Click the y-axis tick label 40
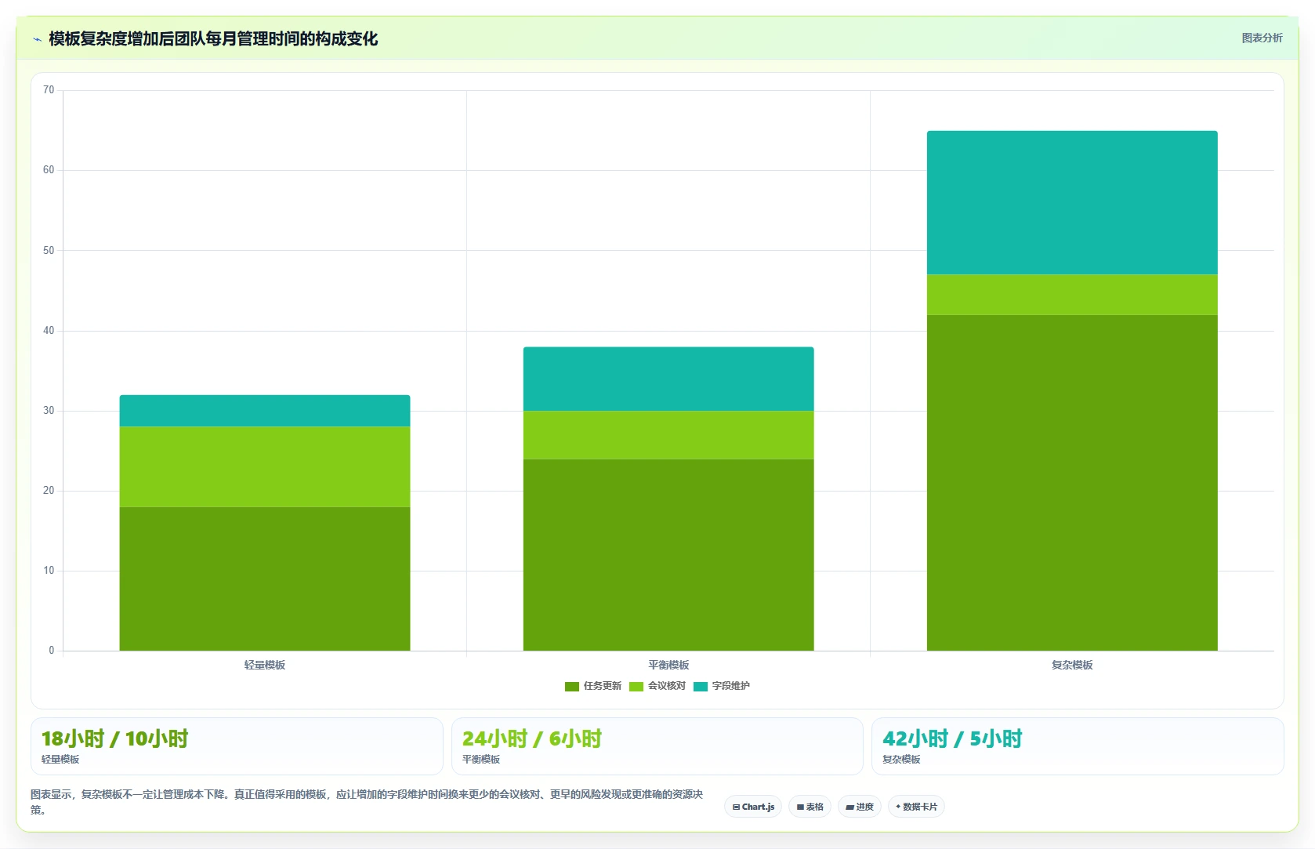This screenshot has width=1315, height=849. [x=49, y=330]
